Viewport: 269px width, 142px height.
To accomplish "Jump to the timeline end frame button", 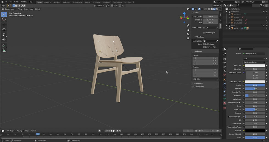I will point(120,131).
